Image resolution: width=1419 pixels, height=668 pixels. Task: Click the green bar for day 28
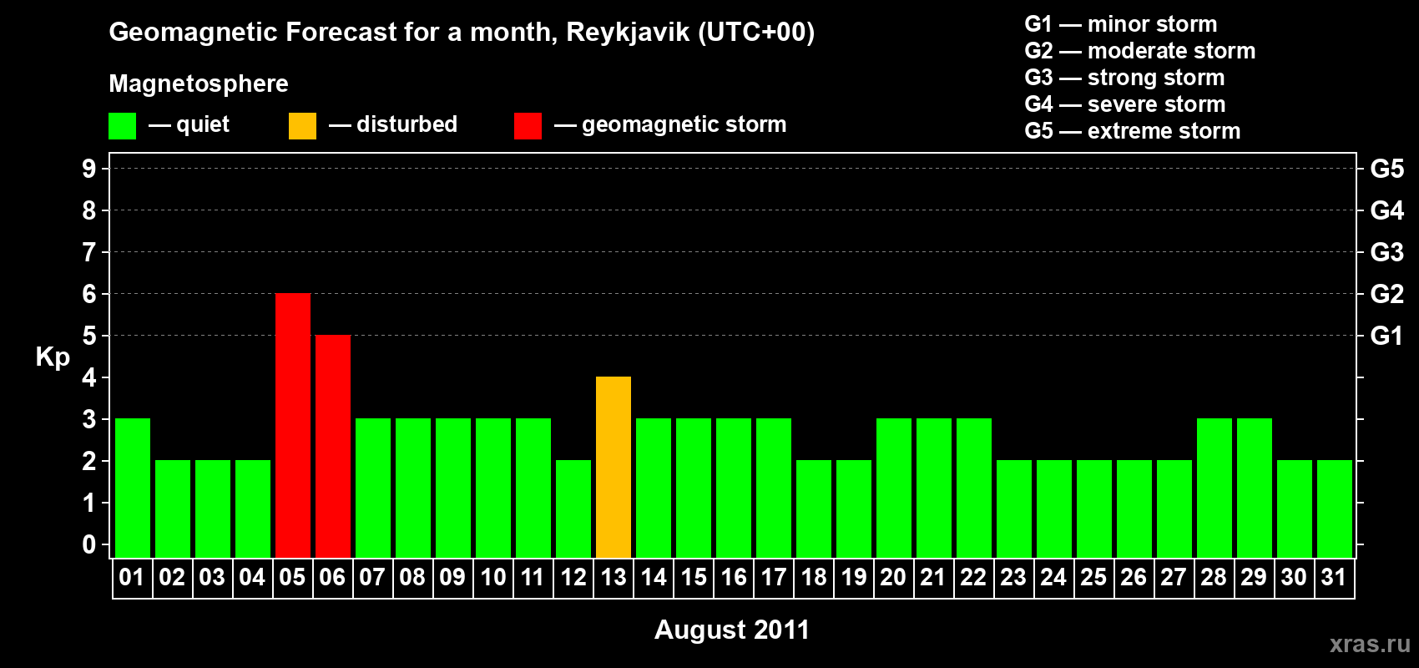point(1214,488)
